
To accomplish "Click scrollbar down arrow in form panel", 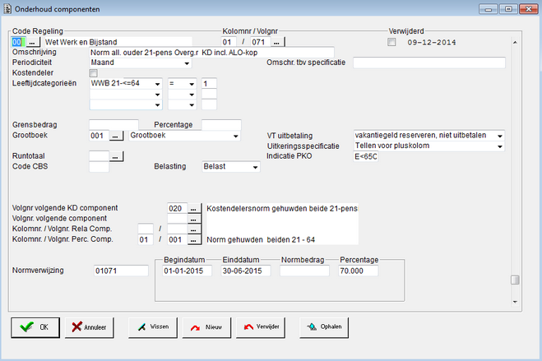I will [515, 302].
